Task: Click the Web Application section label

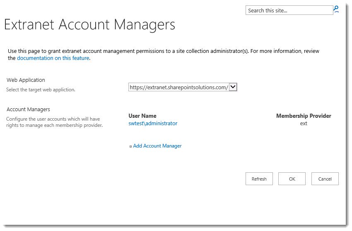Action: point(26,80)
